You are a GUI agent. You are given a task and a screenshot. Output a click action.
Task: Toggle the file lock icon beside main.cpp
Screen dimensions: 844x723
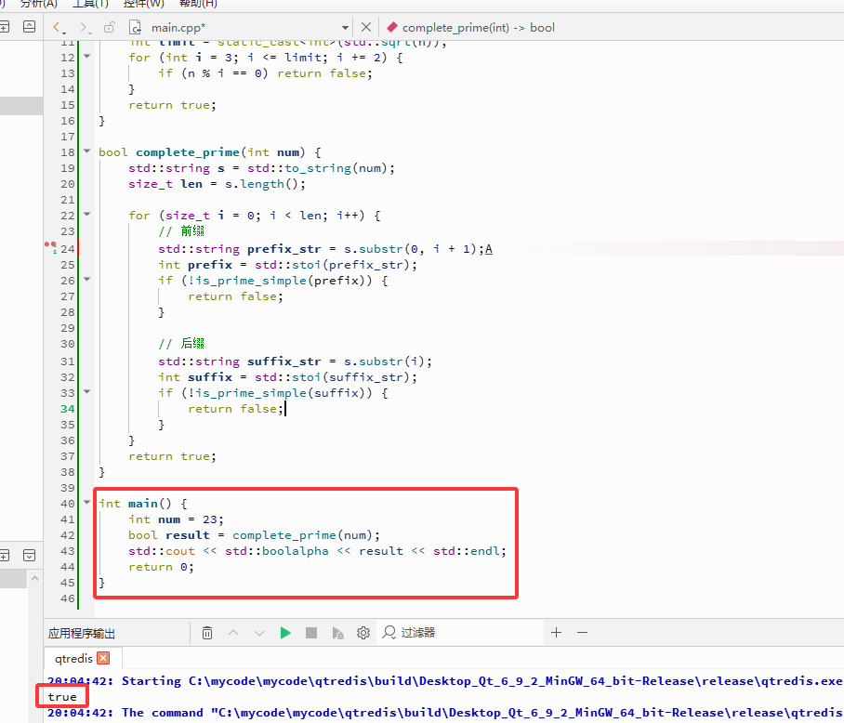coord(110,27)
